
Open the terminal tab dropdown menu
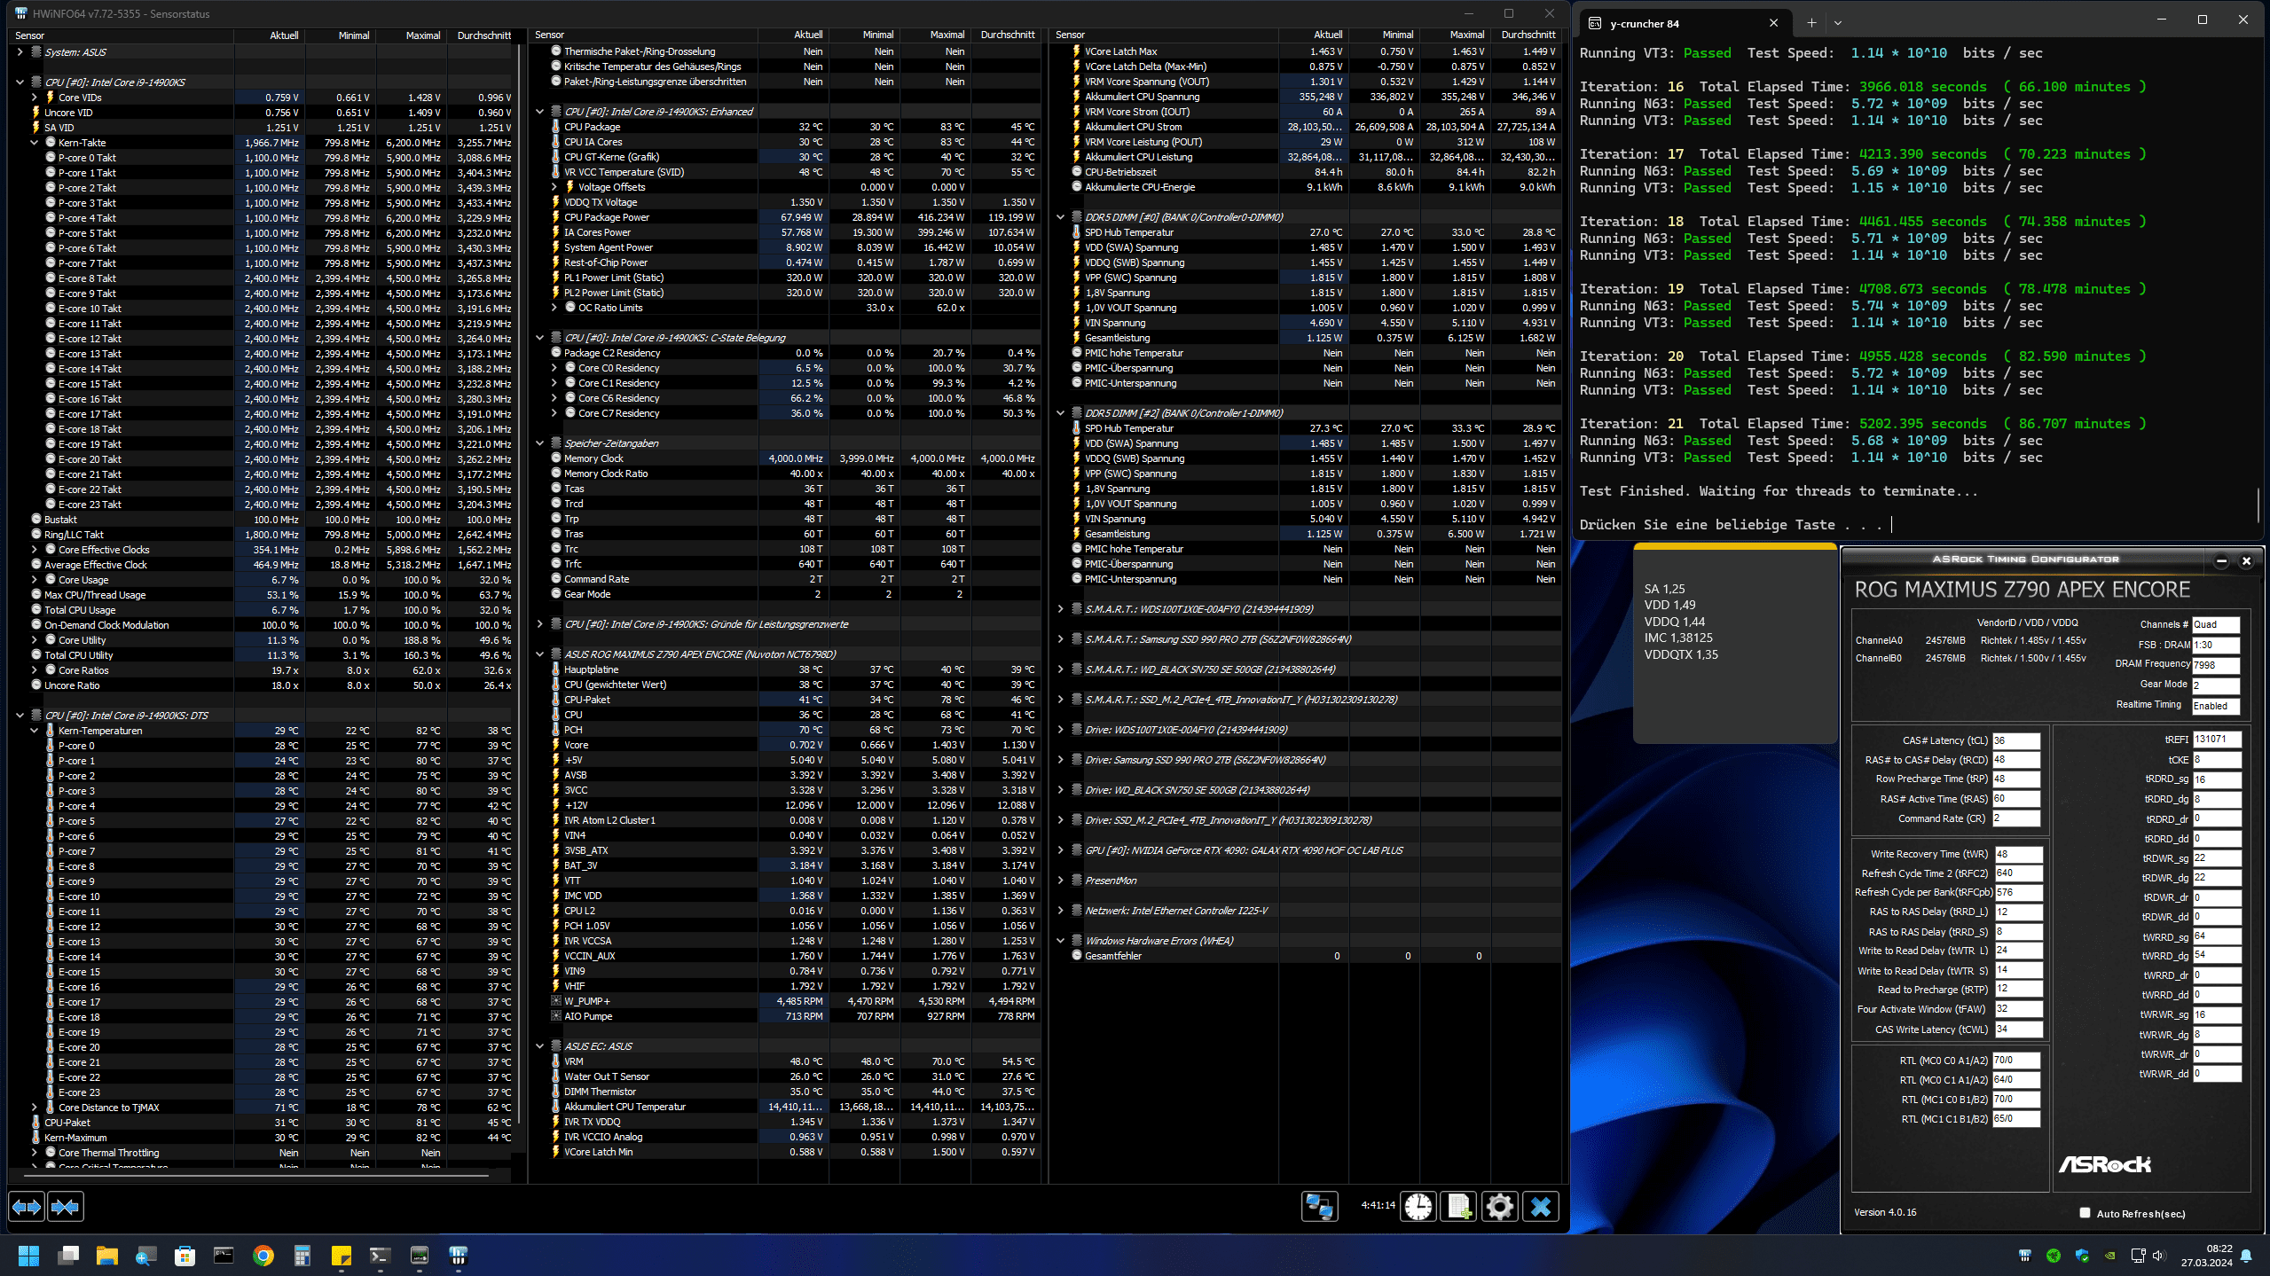coord(1838,23)
